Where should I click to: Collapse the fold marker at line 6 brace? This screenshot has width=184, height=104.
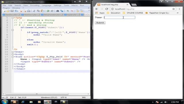13,30
